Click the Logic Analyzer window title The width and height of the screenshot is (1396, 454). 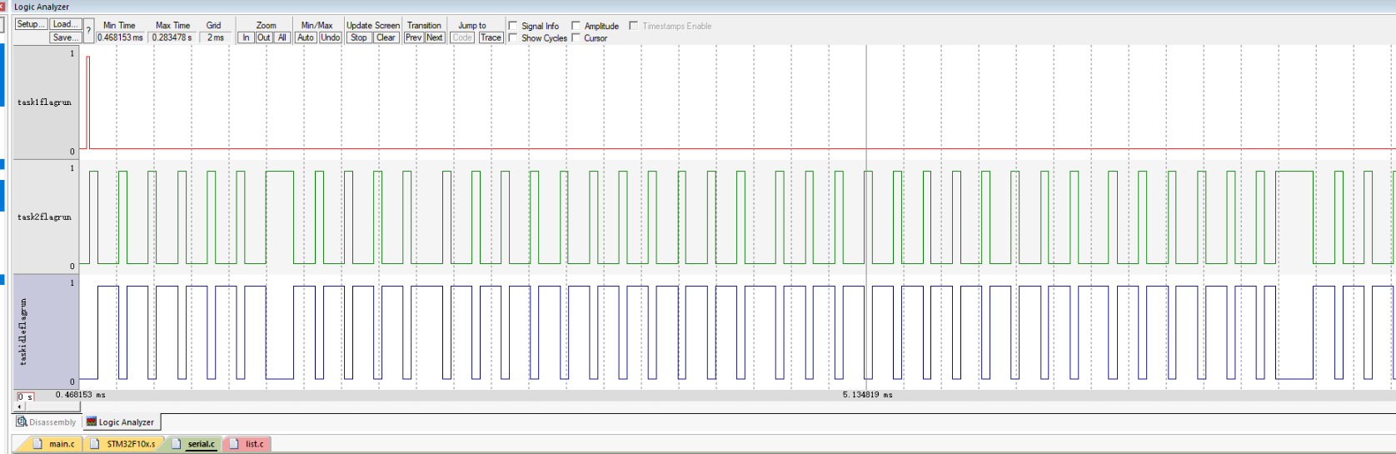(42, 7)
